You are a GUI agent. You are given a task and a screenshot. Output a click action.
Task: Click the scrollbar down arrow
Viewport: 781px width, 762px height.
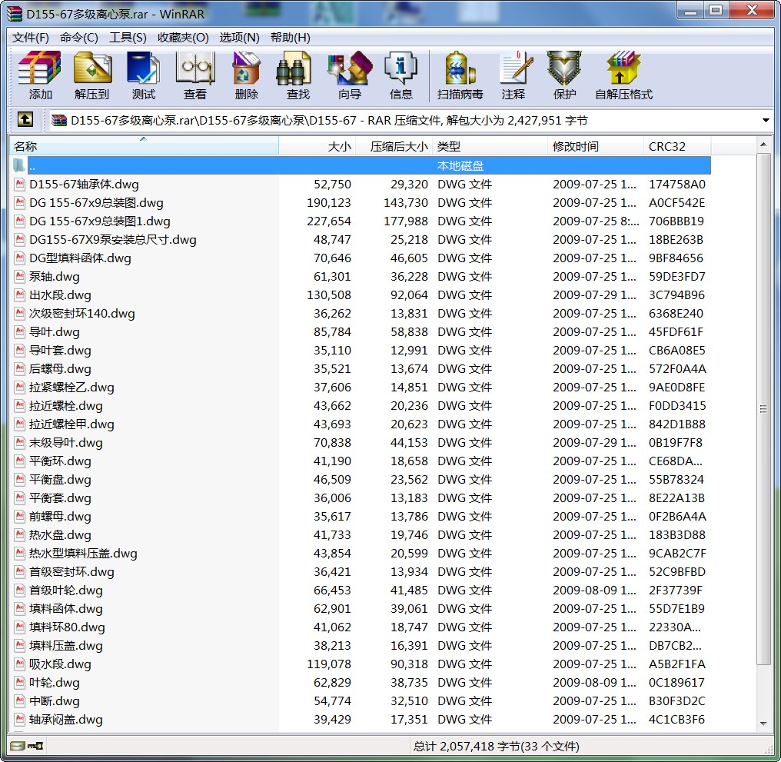763,724
